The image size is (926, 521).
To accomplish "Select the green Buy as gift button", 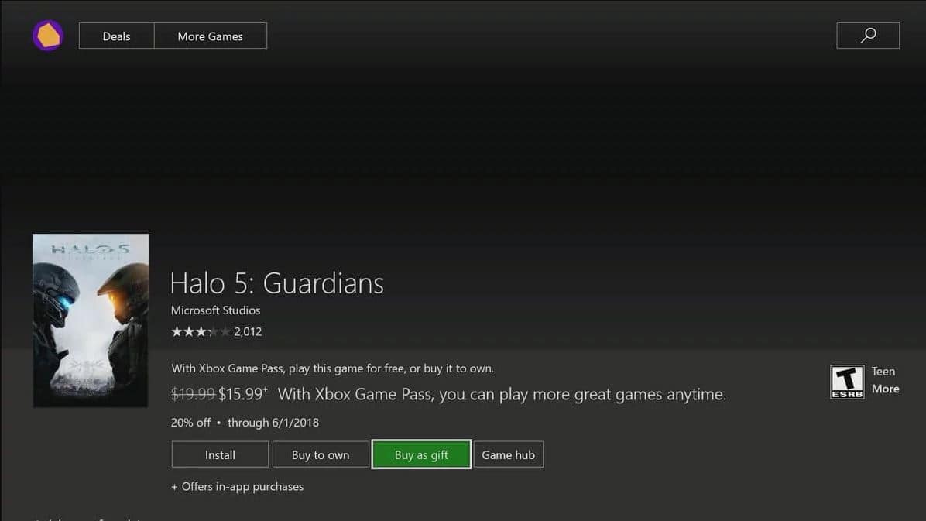I will 421,454.
